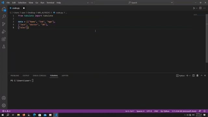This screenshot has width=208, height=117.
Task: Split the terminal pane
Action: (194, 75)
